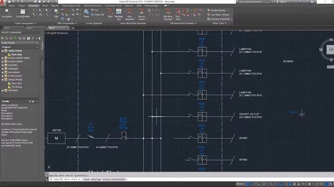Open the Electromechanical ribbon tab
Image resolution: width=334 pixels, height=187 pixels.
coord(93,6)
